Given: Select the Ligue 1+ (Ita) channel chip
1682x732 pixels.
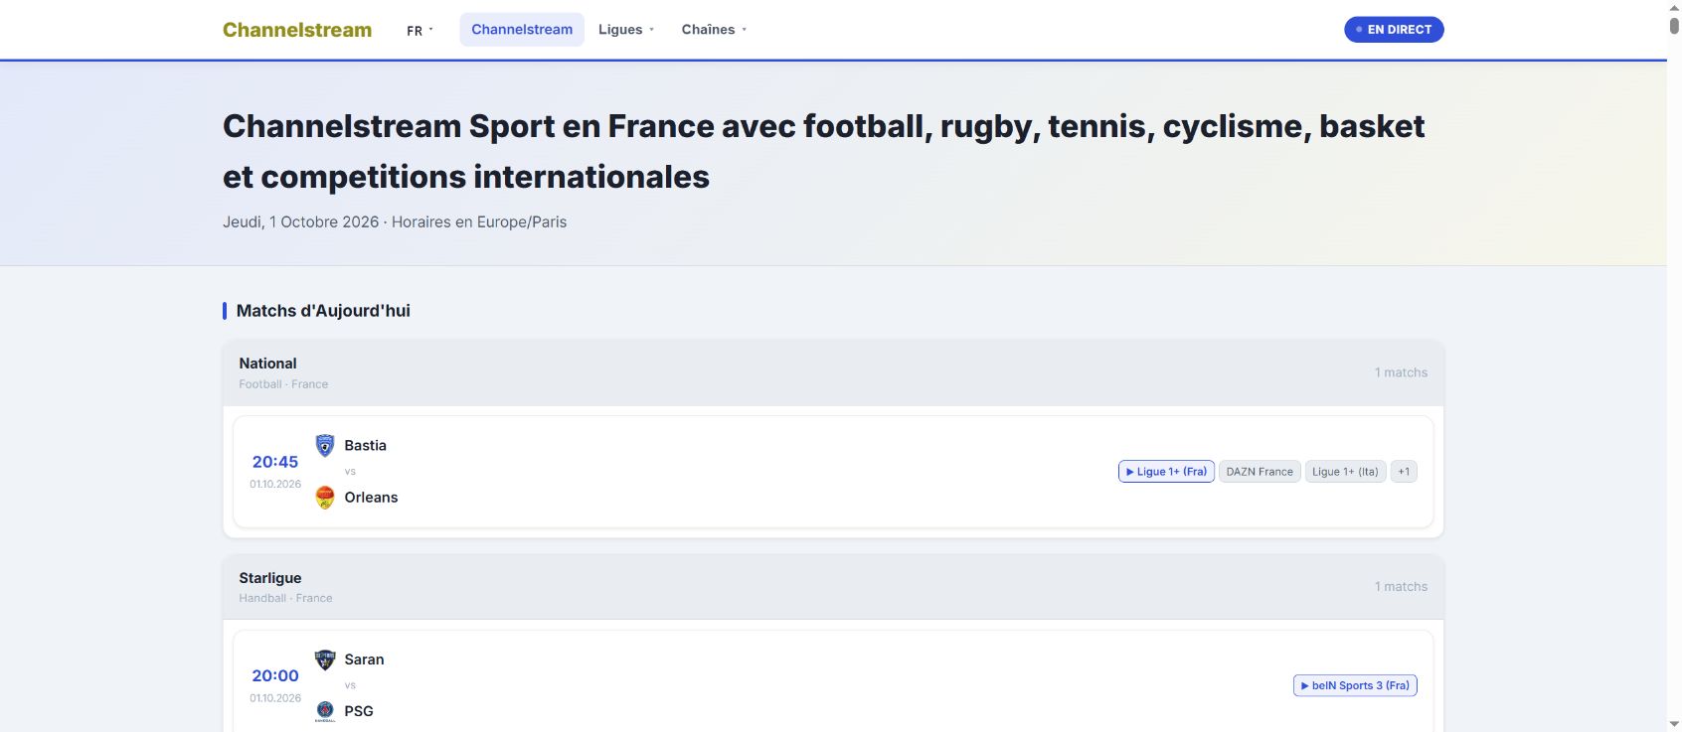Looking at the screenshot, I should pyautogui.click(x=1345, y=472).
